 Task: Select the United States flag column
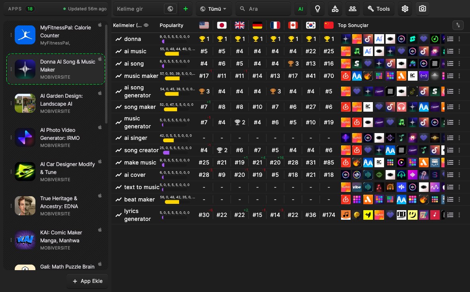tap(204, 25)
